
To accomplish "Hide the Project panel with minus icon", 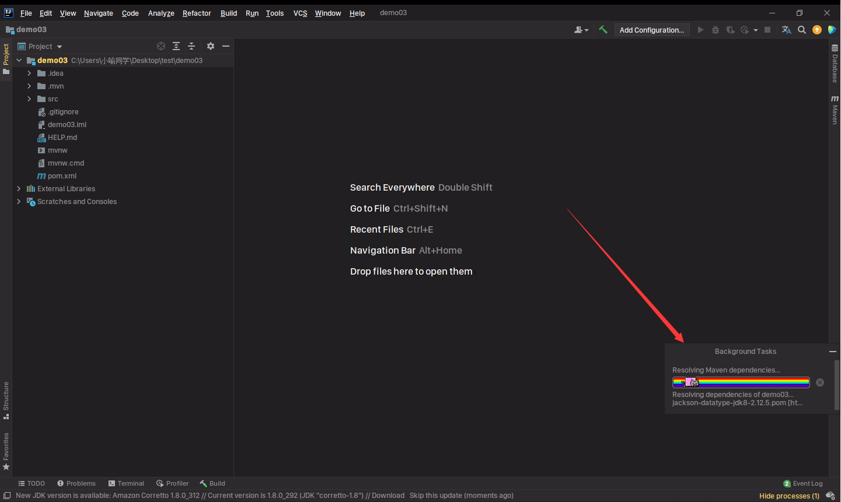I will [226, 46].
